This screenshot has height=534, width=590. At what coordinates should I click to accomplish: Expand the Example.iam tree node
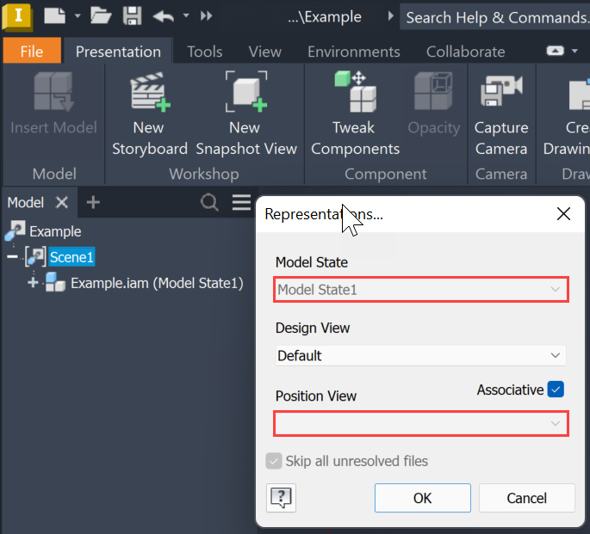[x=34, y=283]
